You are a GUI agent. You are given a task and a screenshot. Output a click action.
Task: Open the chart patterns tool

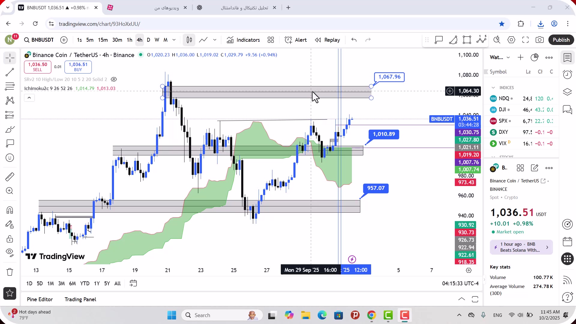(x=10, y=100)
